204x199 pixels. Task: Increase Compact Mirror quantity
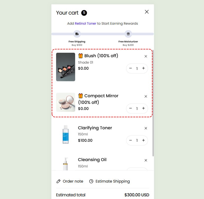tap(143, 108)
